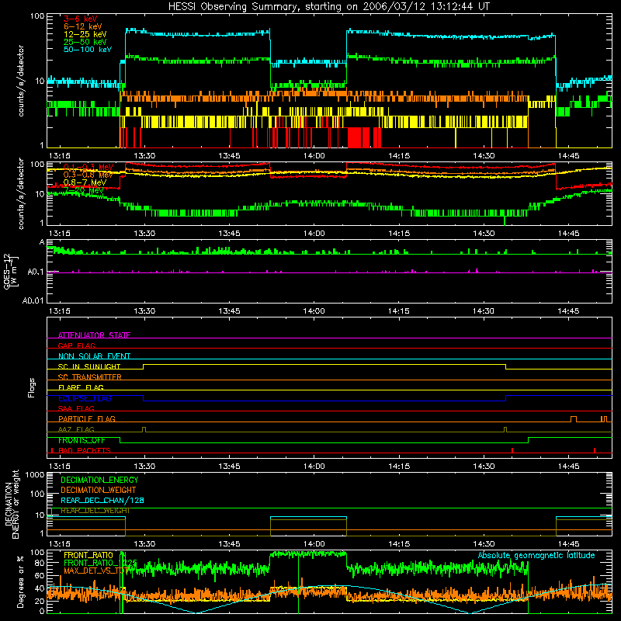621x621 pixels.
Task: Click the green FRONT_RATIO_1225 legend label
Action: [x=100, y=563]
